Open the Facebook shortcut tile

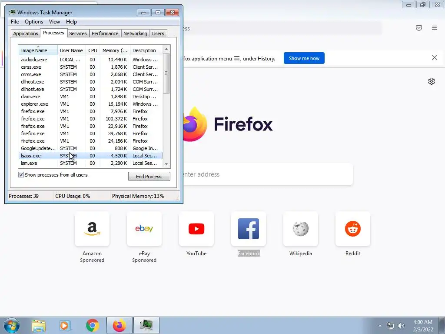click(249, 229)
